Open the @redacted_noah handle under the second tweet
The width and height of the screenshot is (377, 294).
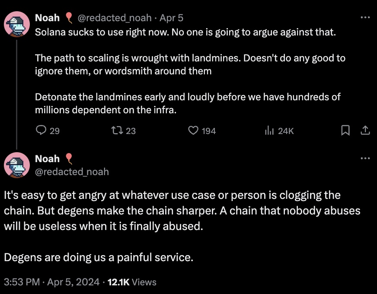[72, 172]
